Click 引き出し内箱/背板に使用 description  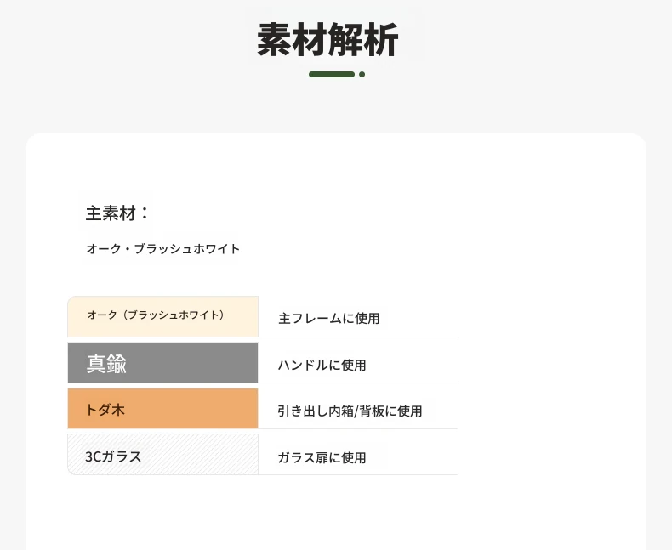click(350, 411)
